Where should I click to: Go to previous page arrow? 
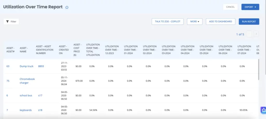[x=249, y=34]
